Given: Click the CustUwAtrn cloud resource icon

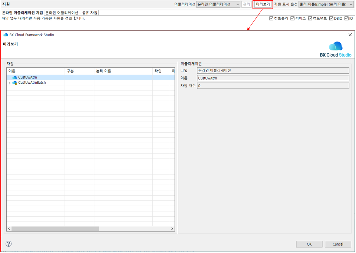Looking at the screenshot, I should [x=14, y=77].
